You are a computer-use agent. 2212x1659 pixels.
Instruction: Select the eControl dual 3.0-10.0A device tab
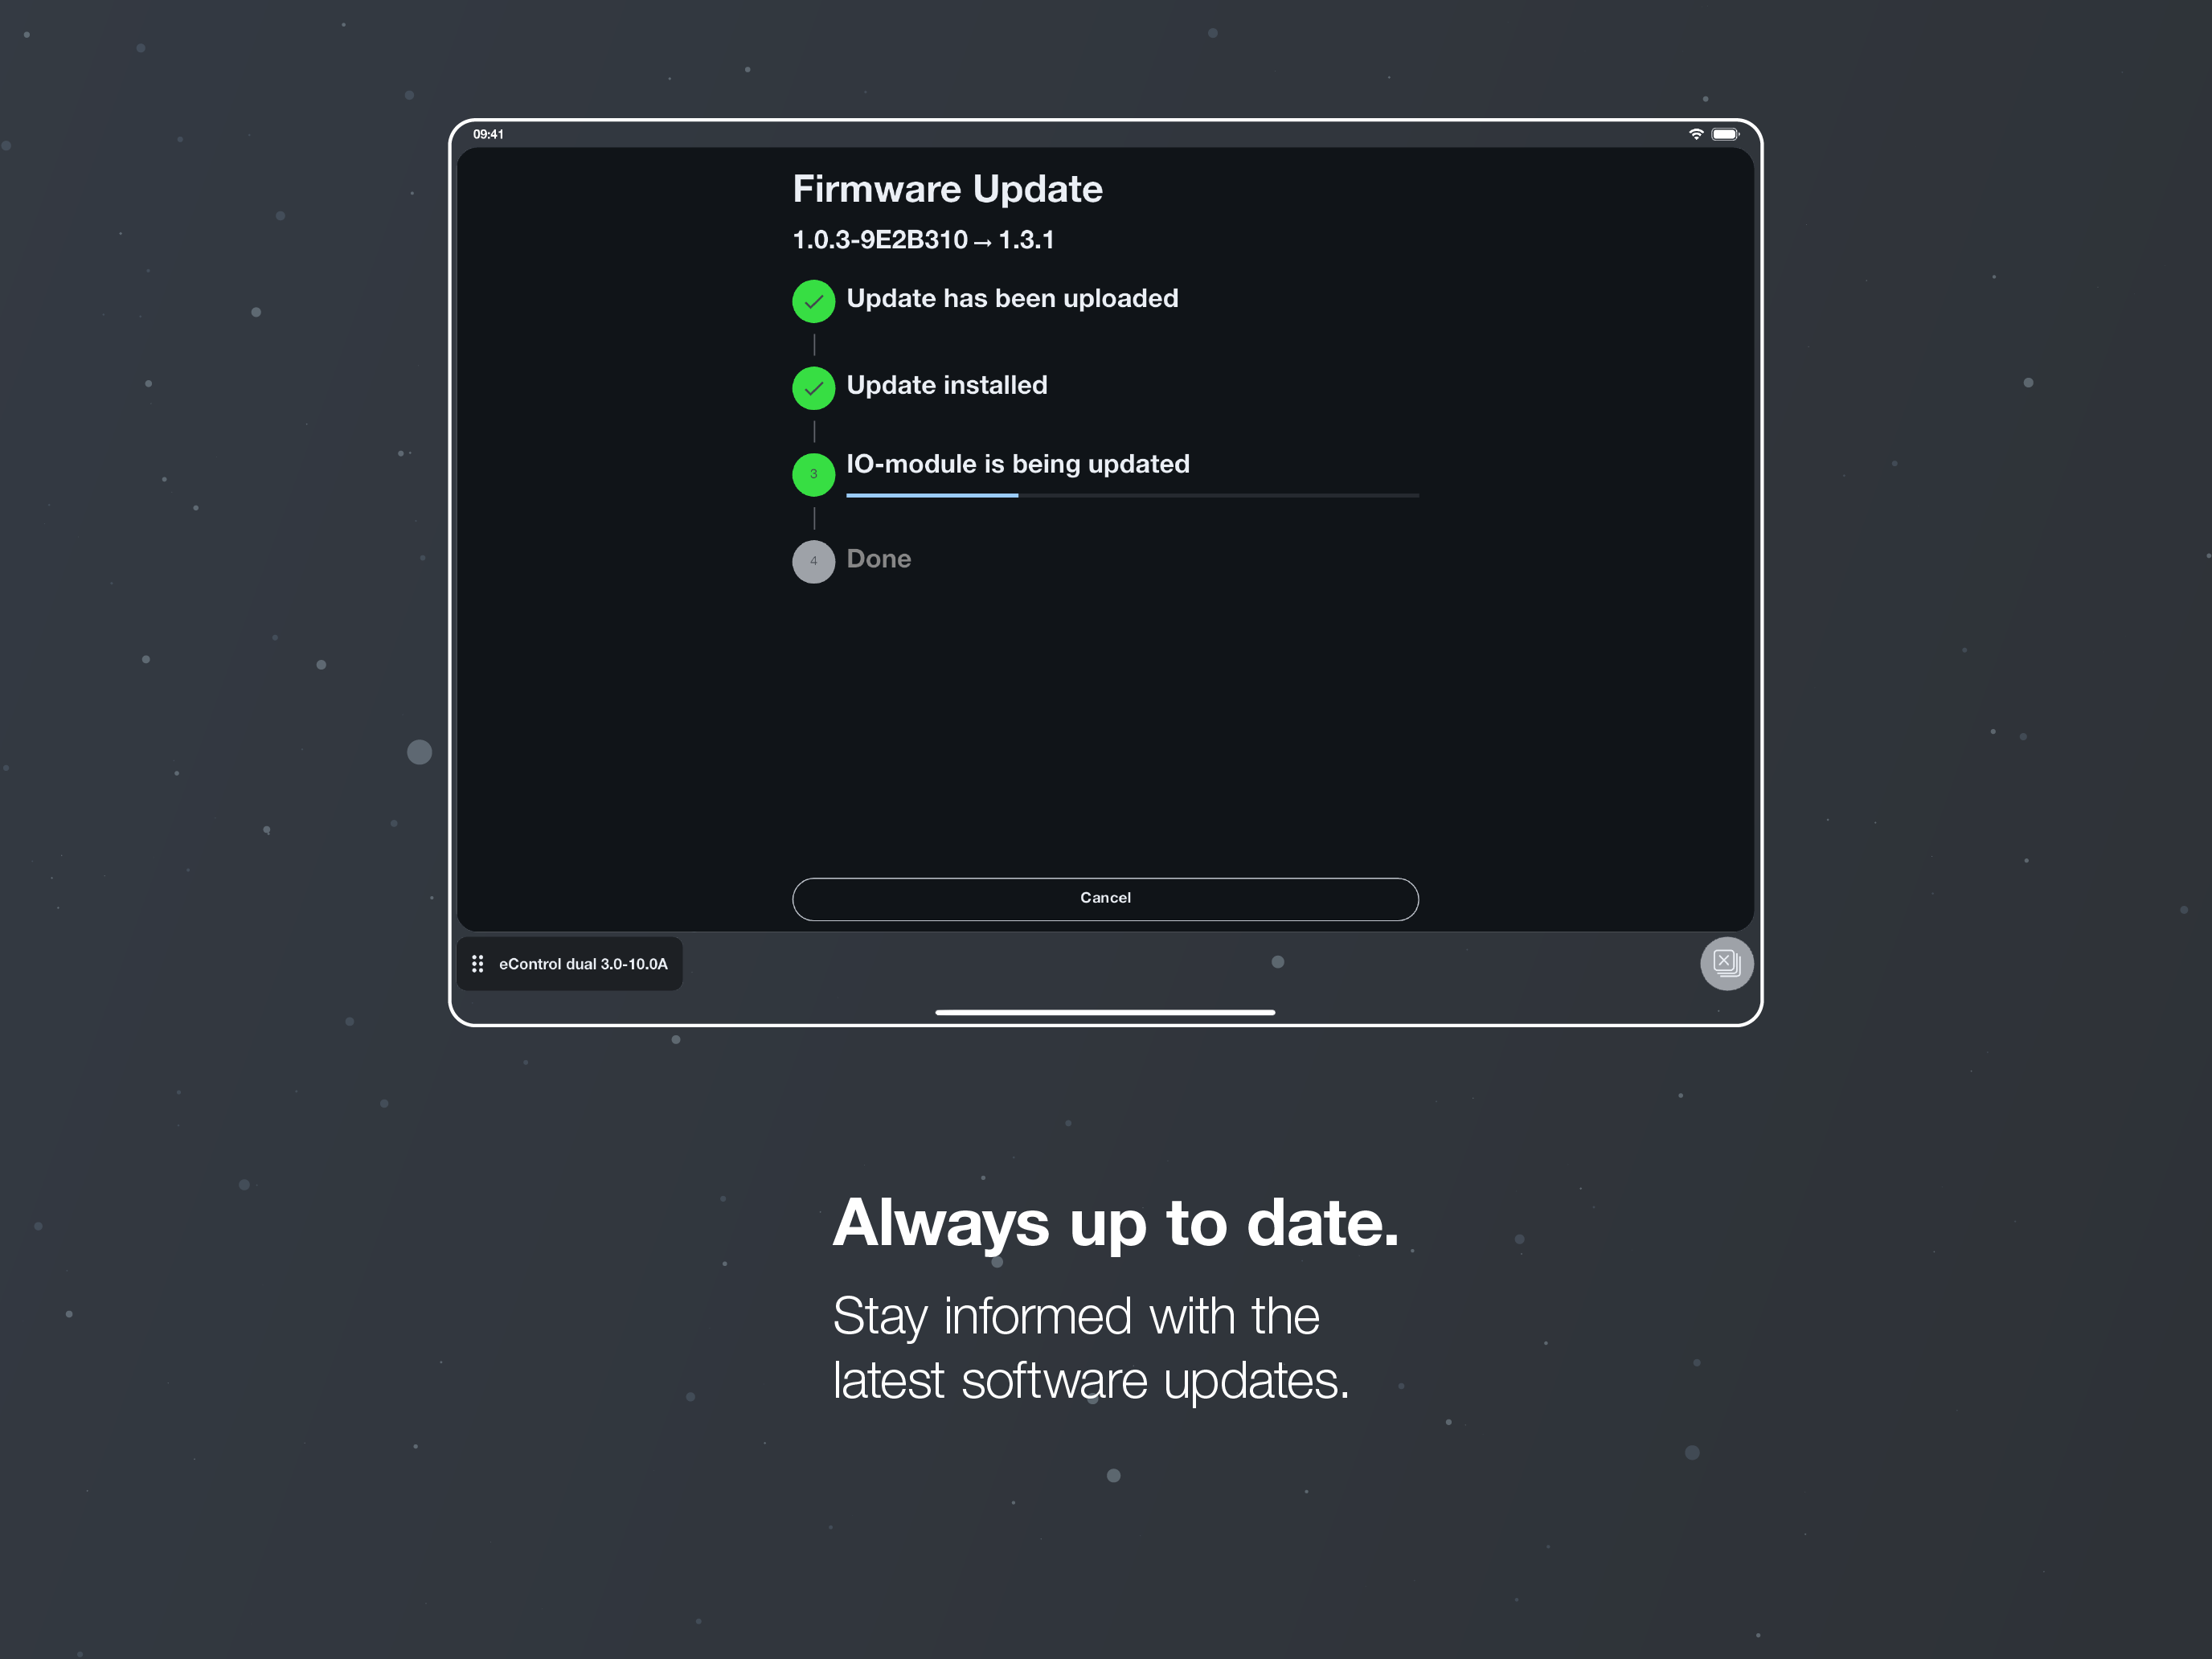click(570, 964)
